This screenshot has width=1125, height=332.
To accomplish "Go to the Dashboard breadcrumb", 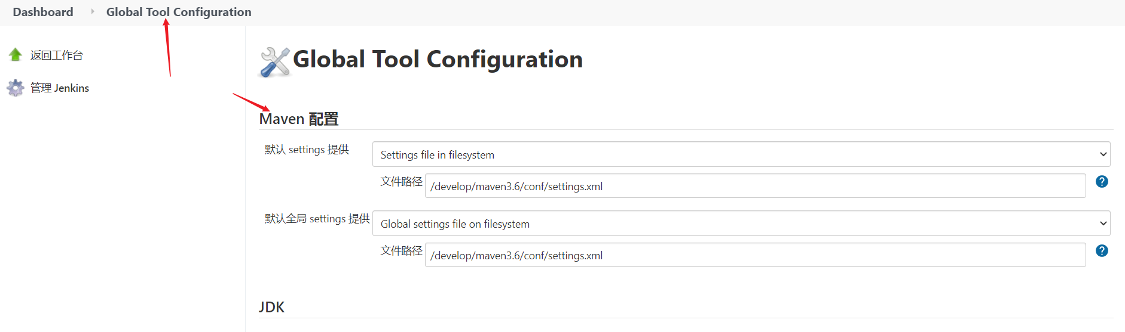I will [43, 12].
